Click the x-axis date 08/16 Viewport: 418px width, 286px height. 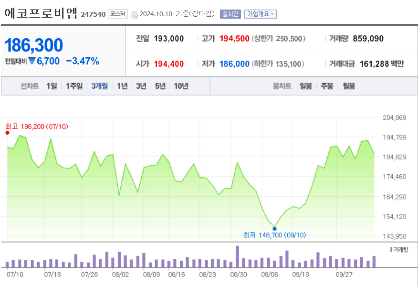click(x=177, y=275)
